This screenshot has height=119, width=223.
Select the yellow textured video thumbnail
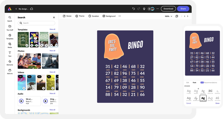coord(51,83)
